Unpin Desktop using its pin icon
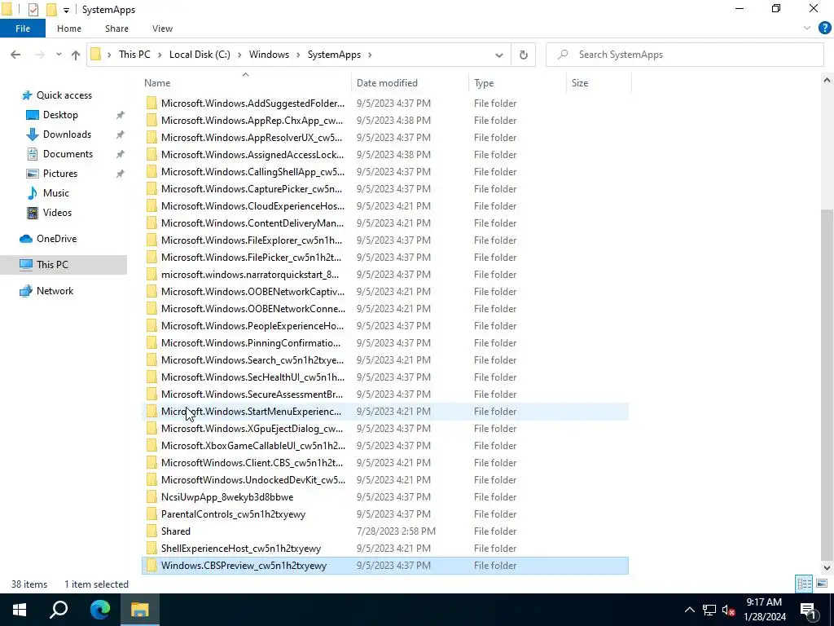This screenshot has width=834, height=626. click(121, 115)
